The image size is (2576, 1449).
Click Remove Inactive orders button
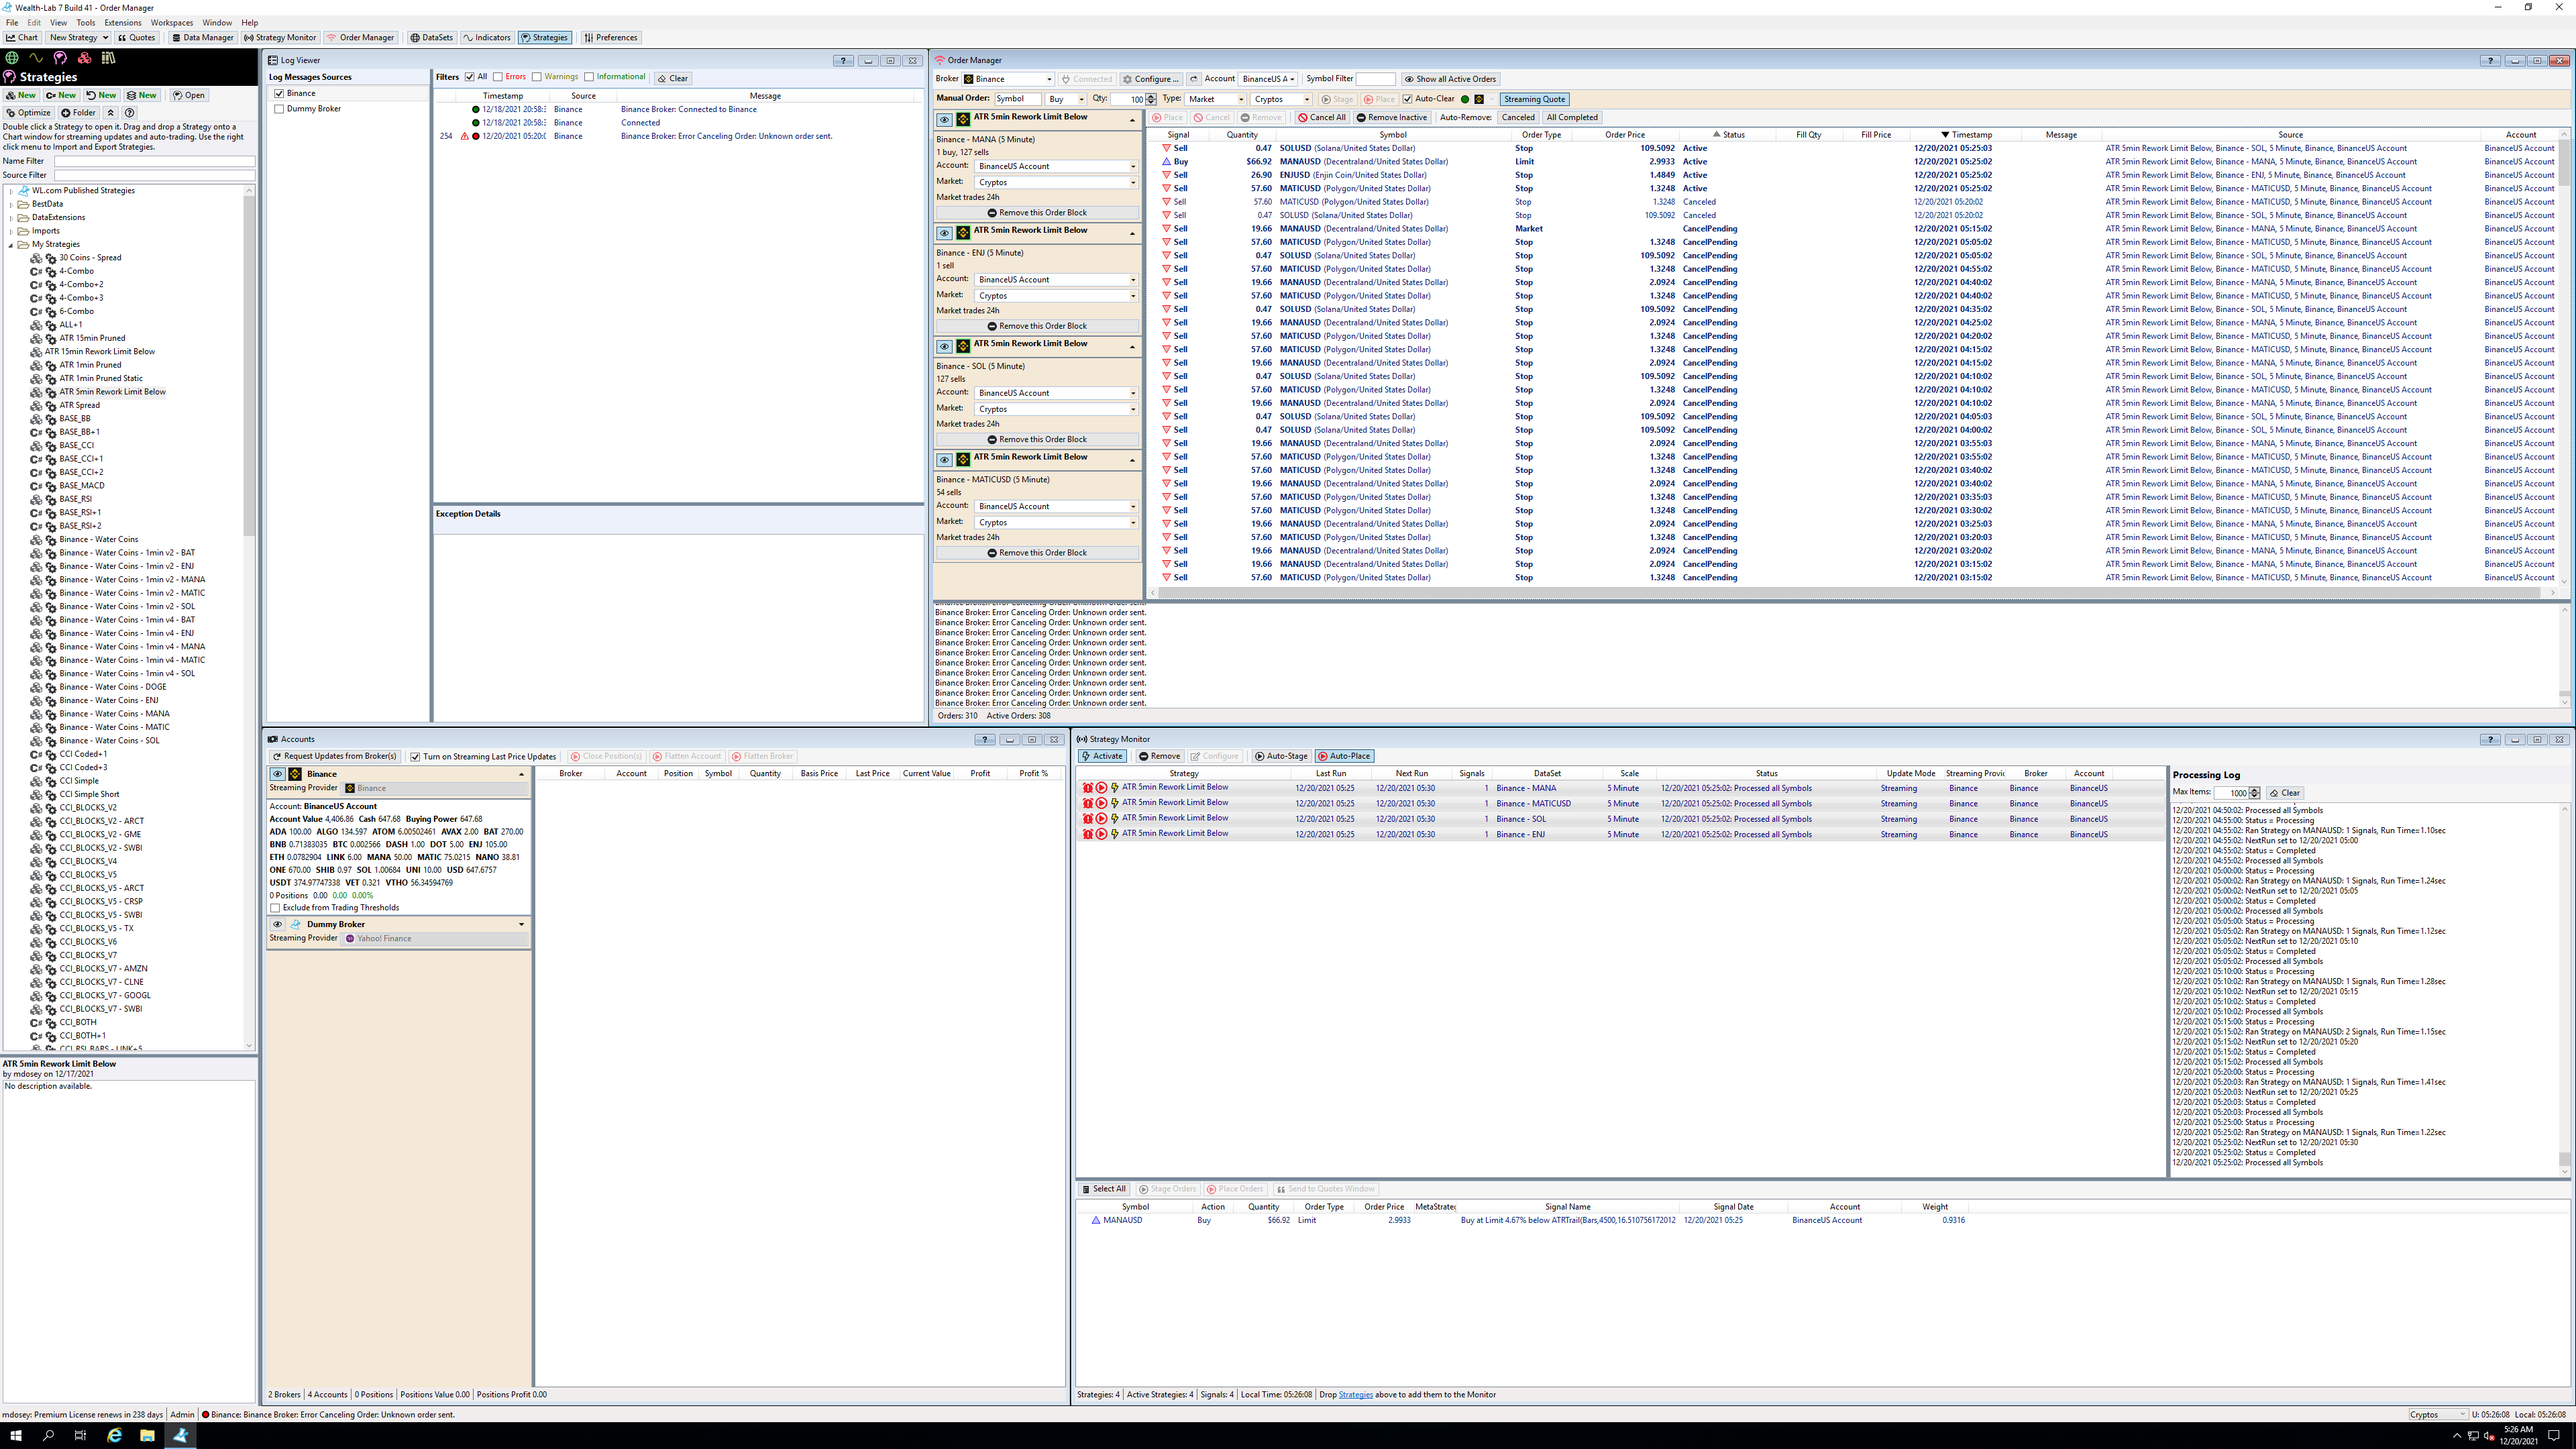pyautogui.click(x=1391, y=117)
